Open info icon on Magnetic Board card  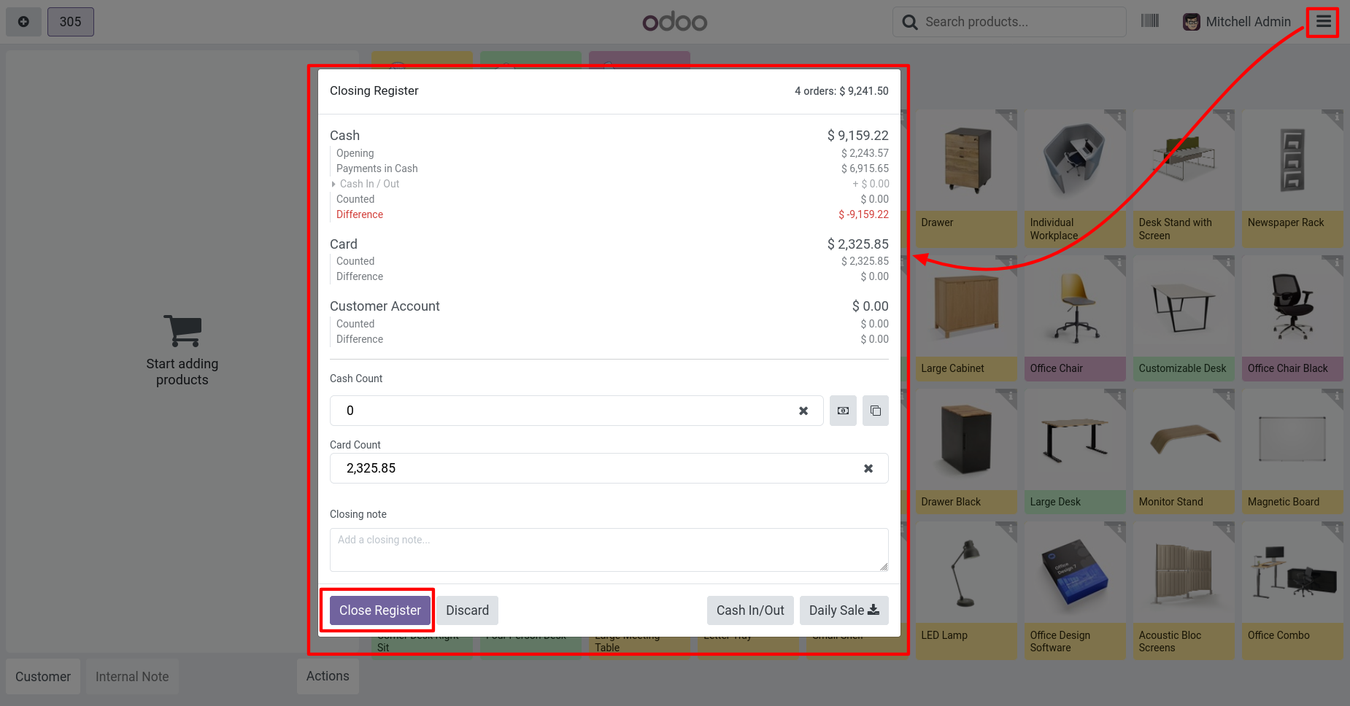(x=1336, y=395)
